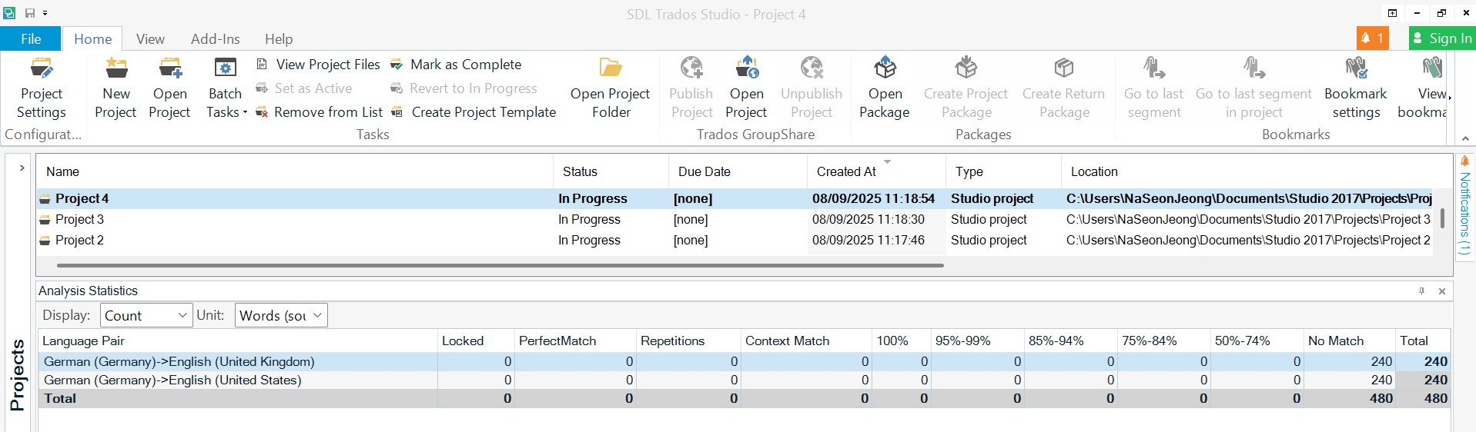Select the Project 3 row
This screenshot has width=1476, height=432.
(735, 219)
